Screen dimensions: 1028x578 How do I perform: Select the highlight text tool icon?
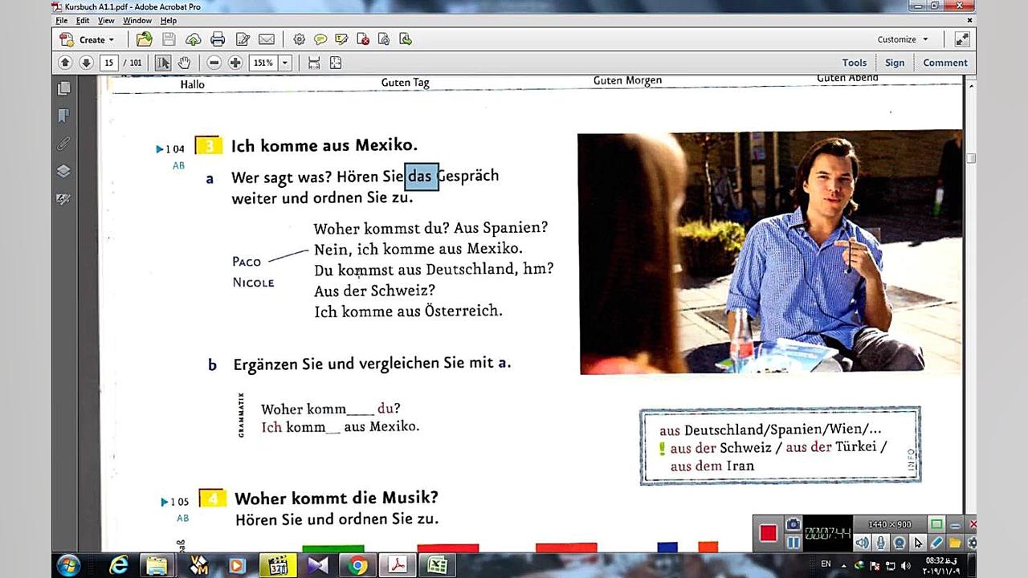(341, 39)
